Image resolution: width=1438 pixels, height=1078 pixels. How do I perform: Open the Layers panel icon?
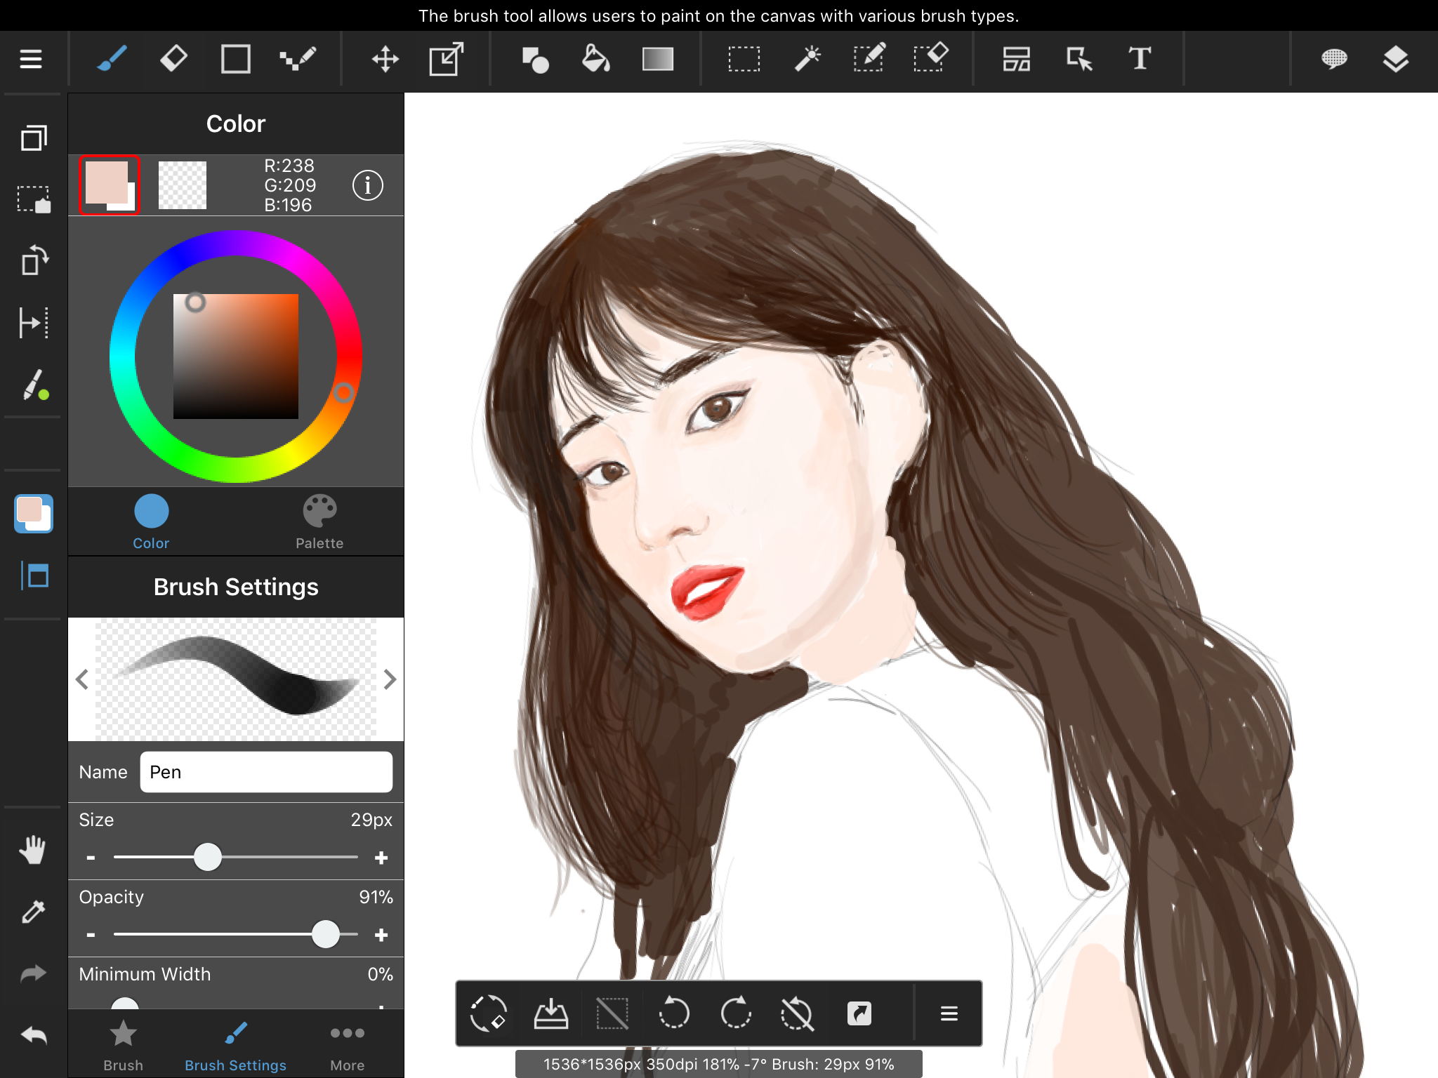tap(1395, 59)
